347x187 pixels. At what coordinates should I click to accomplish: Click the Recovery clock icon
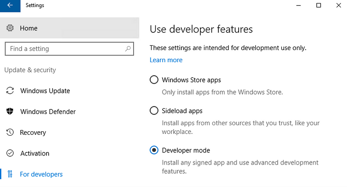coord(10,132)
